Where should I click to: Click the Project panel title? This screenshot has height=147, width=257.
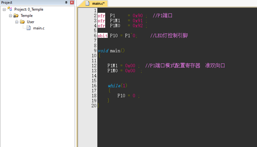tap(7, 3)
